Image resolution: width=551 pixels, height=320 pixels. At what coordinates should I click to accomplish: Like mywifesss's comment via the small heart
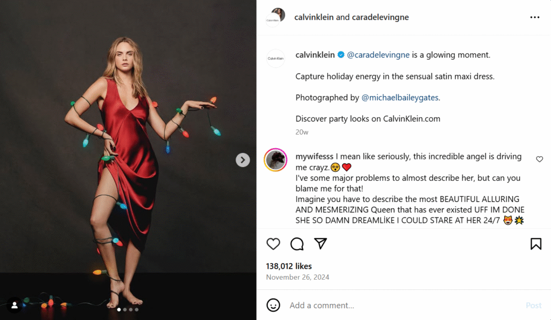(539, 159)
